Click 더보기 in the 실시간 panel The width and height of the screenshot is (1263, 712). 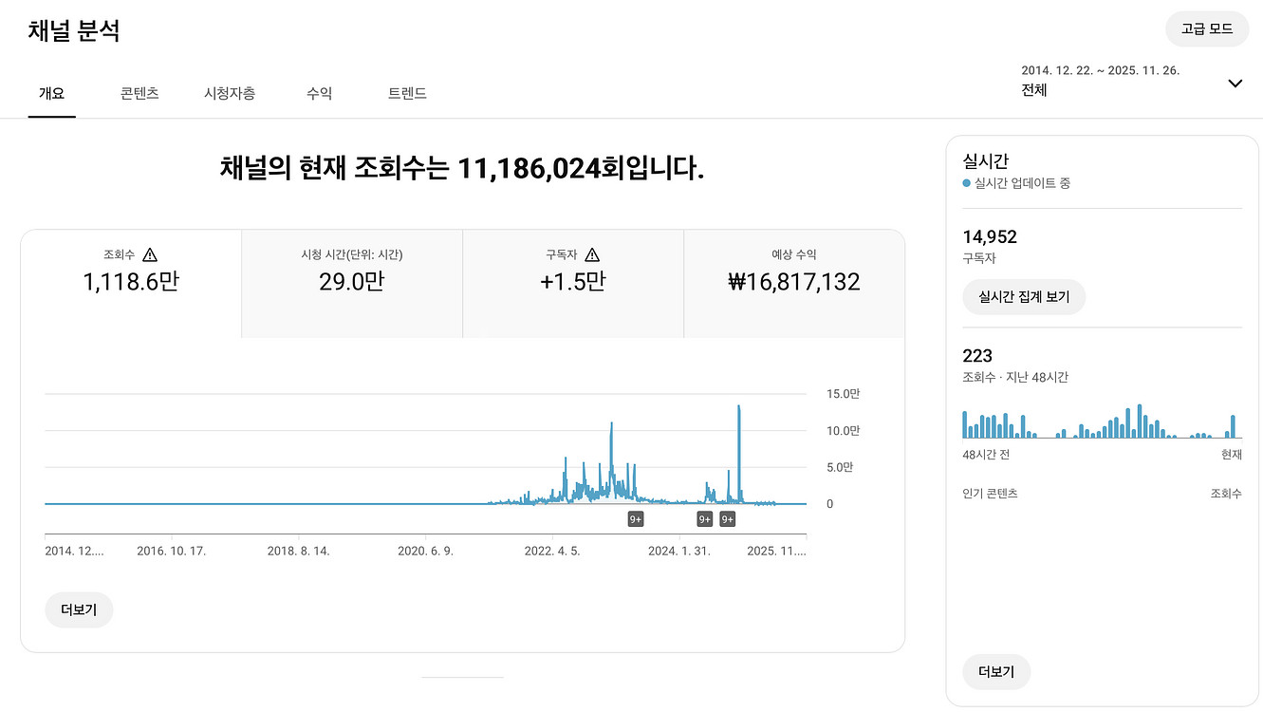pos(996,672)
